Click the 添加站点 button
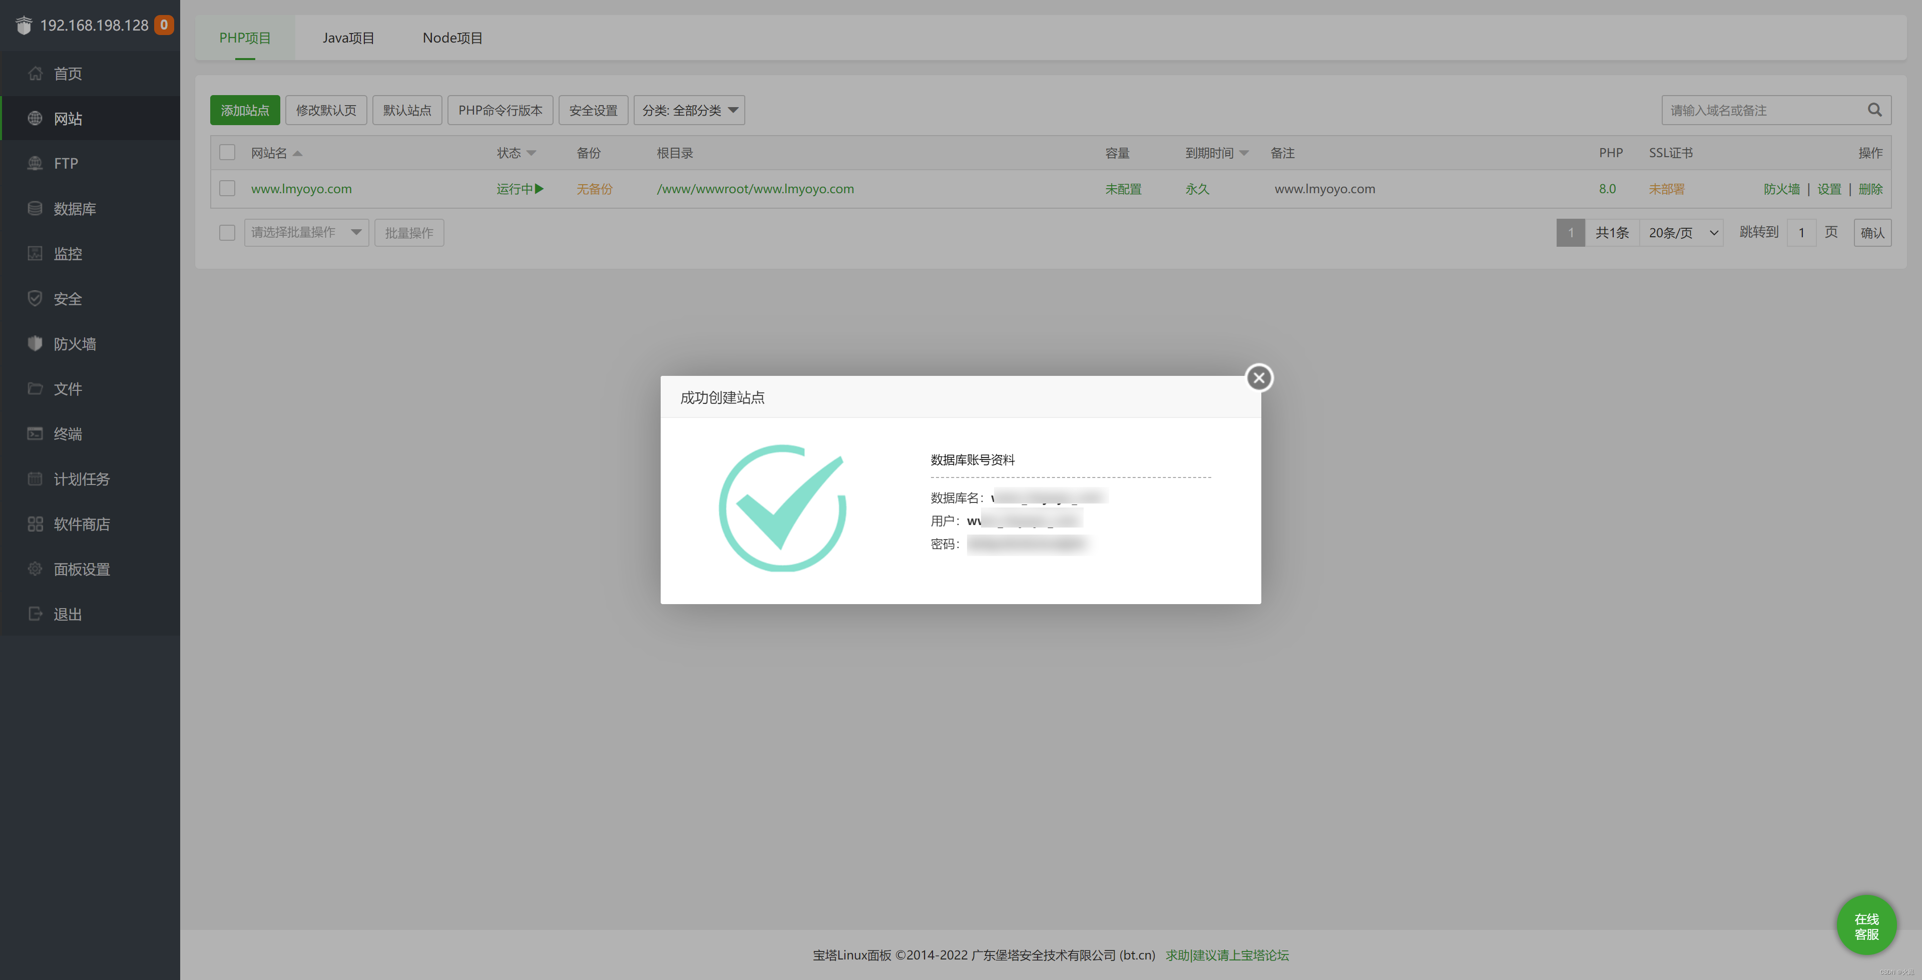Screen dimensions: 1922x980 coord(245,110)
